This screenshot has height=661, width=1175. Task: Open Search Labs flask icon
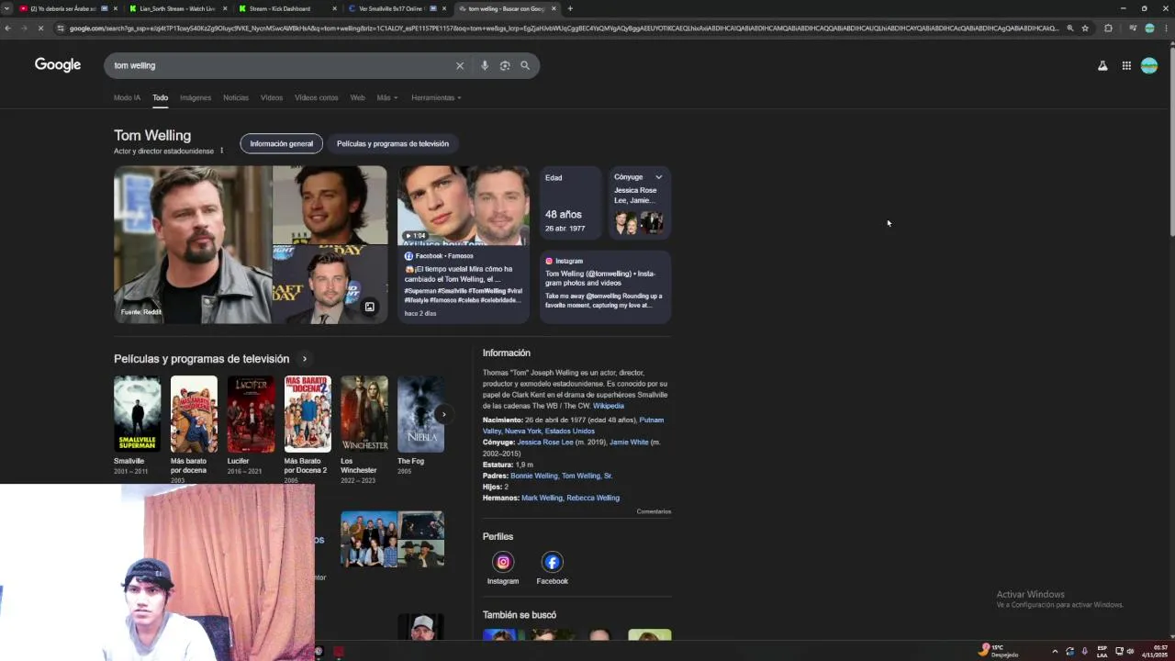click(x=1102, y=65)
